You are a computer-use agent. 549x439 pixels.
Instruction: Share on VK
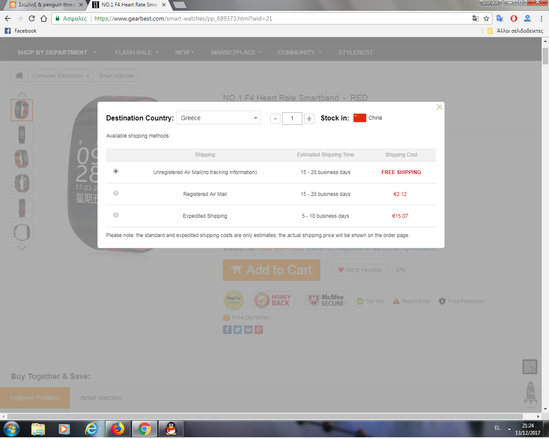248,330
